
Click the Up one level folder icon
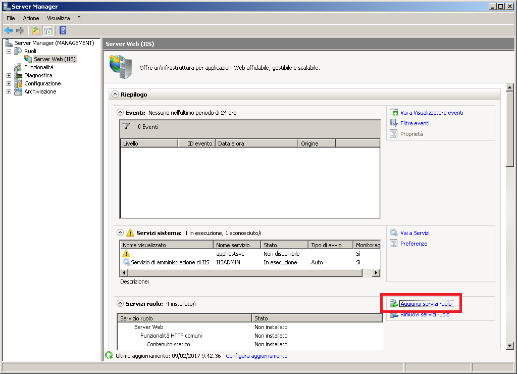(x=36, y=31)
